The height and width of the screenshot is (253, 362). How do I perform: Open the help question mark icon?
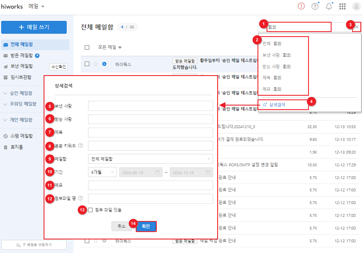point(315,6)
